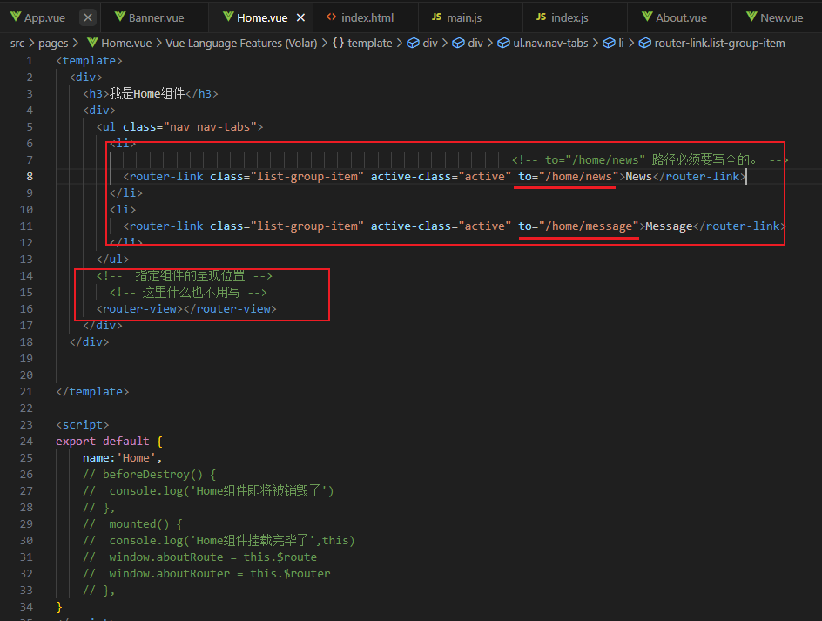Open the New.vue tab

(781, 17)
